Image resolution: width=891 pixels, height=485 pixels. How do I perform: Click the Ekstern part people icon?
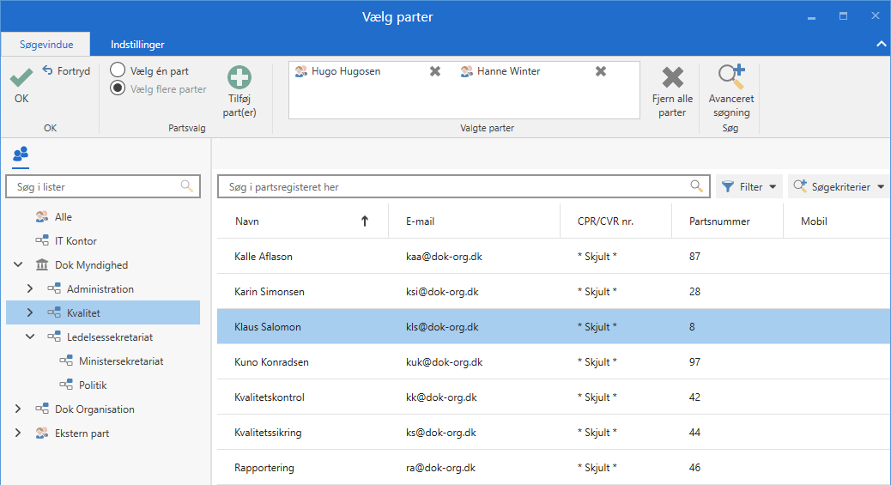pos(42,433)
